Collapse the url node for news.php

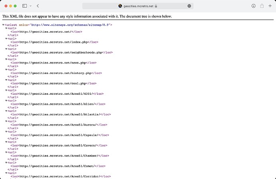[x=6, y=60]
